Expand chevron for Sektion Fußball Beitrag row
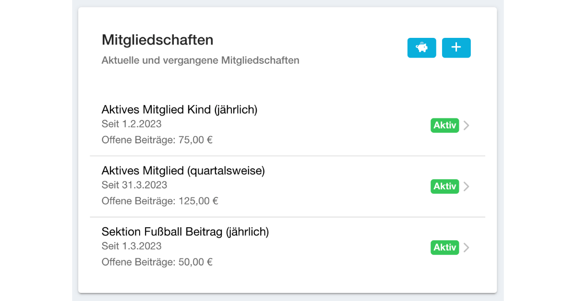 [x=466, y=248]
